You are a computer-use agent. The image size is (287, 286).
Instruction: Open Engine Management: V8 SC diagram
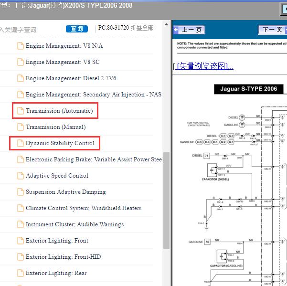[x=63, y=62]
